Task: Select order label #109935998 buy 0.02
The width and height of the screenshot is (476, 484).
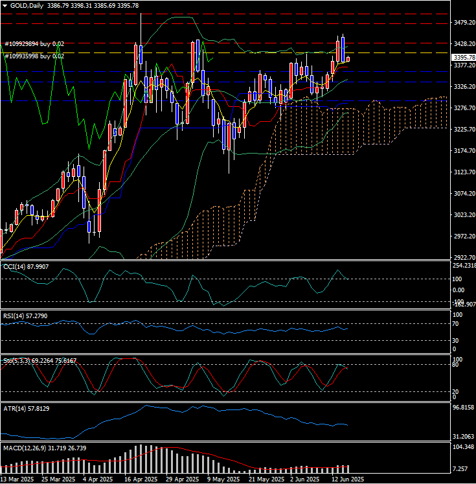Action: coord(34,56)
